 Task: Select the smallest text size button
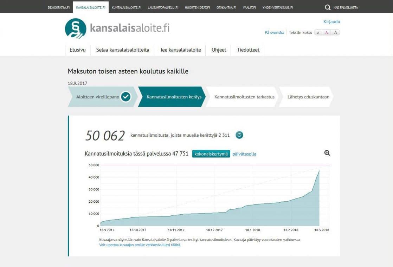318,33
